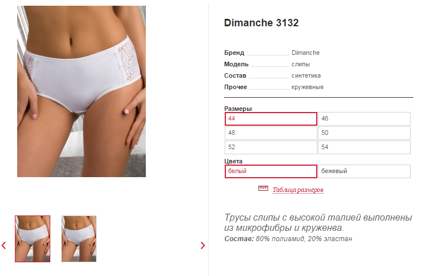Open the Таблица размеров link
The height and width of the screenshot is (276, 426).
(x=298, y=190)
